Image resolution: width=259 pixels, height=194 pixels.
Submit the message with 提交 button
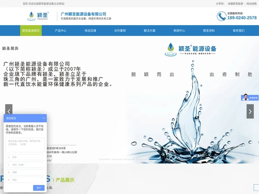pyautogui.click(x=39, y=188)
